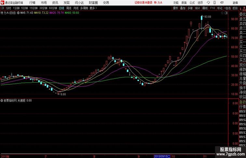Open the mobile phone icon in title bar

[214, 3]
